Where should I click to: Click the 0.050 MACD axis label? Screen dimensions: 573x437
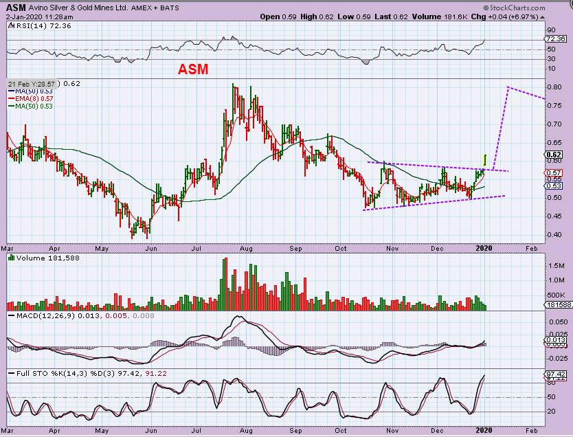point(559,322)
